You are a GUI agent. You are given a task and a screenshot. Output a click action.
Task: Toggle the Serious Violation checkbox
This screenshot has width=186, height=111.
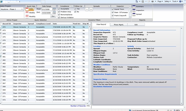pyautogui.click(x=59, y=17)
